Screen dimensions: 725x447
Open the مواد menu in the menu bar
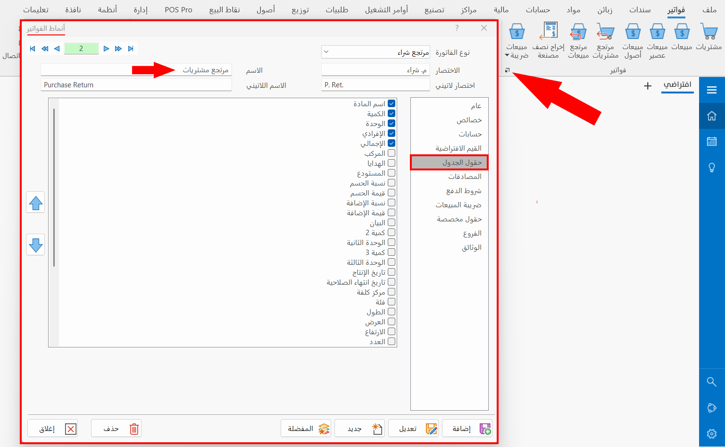(574, 9)
